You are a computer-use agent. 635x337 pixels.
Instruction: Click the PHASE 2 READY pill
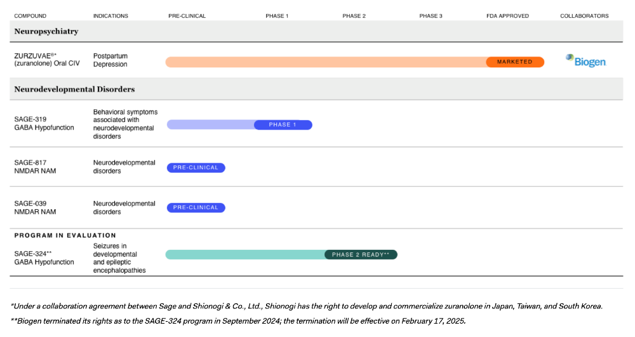tap(361, 255)
